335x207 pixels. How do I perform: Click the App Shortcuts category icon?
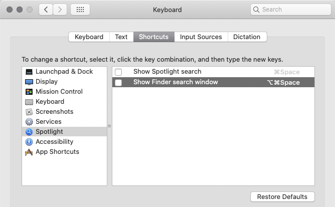click(x=29, y=152)
